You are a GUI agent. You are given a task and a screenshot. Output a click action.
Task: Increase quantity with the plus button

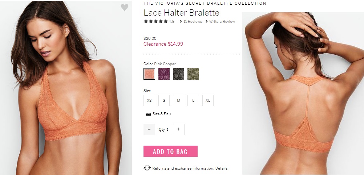tap(178, 129)
